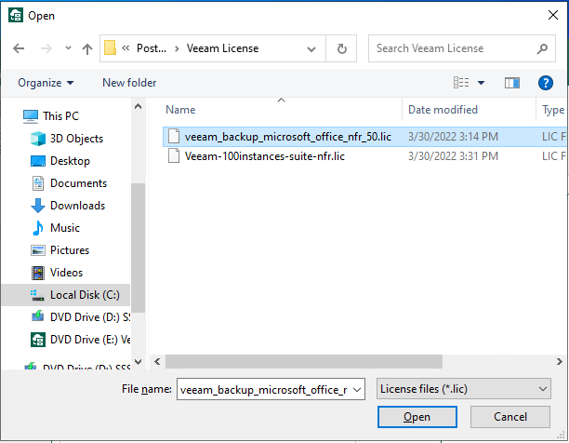Sort by Date modified column
Image resolution: width=569 pixels, height=443 pixels.
click(x=443, y=110)
